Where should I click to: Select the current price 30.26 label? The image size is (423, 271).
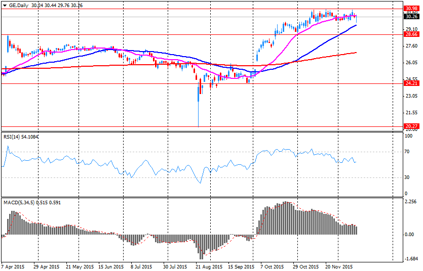(412, 17)
